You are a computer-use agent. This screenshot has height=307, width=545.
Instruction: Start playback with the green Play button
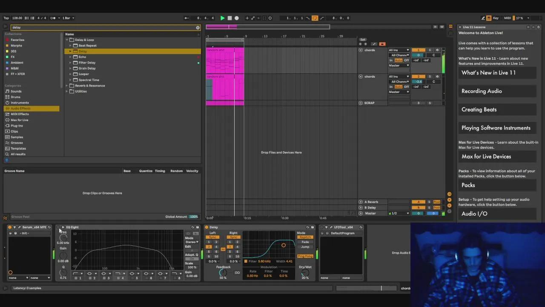pyautogui.click(x=222, y=18)
